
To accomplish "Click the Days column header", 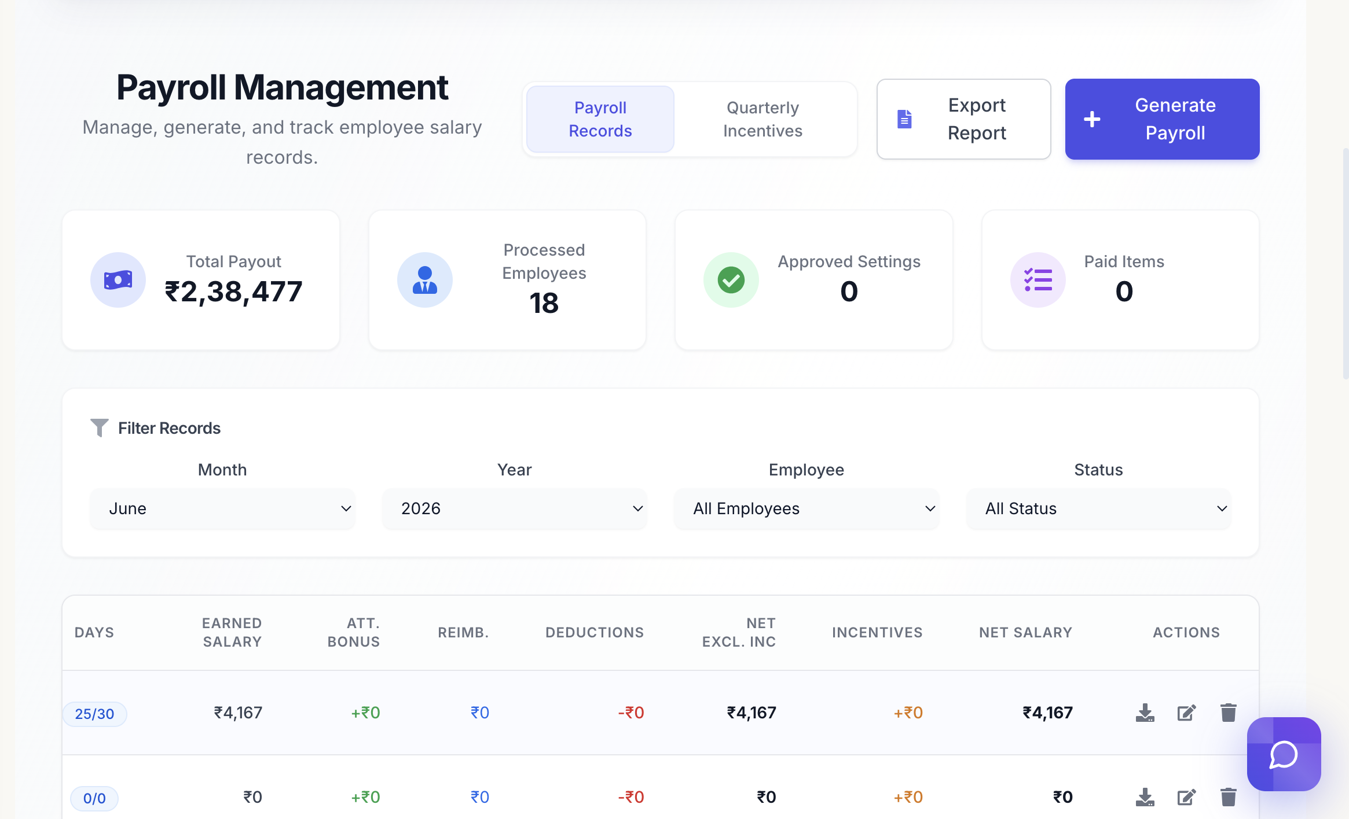I will pos(94,632).
